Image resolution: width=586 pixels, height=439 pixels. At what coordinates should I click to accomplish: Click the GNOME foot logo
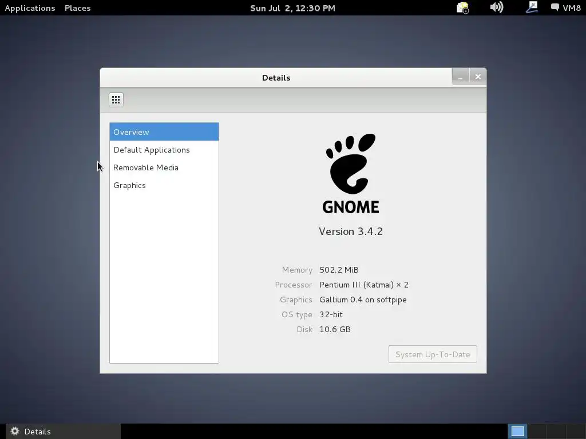[351, 174]
